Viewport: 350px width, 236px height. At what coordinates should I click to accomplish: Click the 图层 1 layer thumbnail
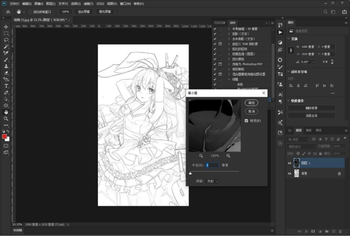(296, 163)
